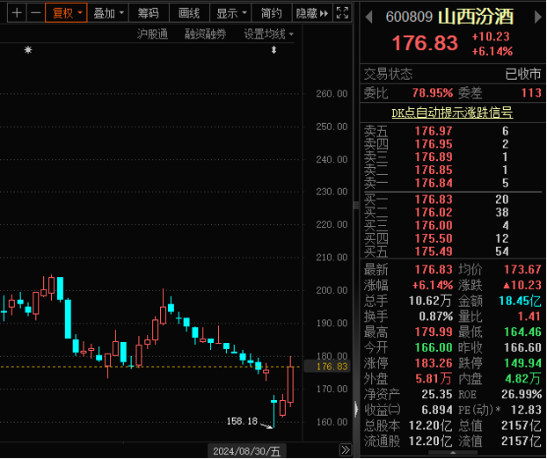Image resolution: width=547 pixels, height=459 pixels.
Task: Click the date label 2024/08/30/五
Action: [246, 451]
